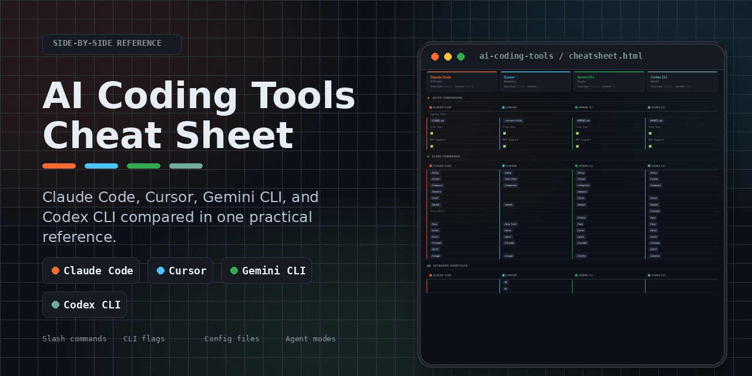Select the Gemini CLI chip button

[267, 271]
